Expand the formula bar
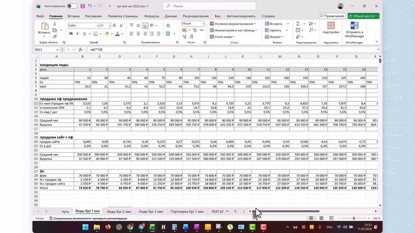The height and width of the screenshot is (233, 415). point(378,50)
